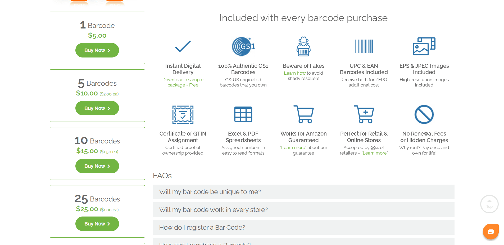Jump back using the Top button
Image resolution: width=504 pixels, height=245 pixels.
[x=489, y=204]
